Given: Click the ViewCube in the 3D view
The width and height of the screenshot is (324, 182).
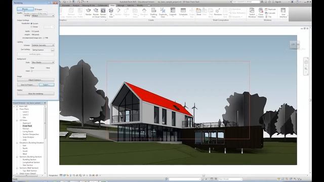Looking at the screenshot, I should pyautogui.click(x=295, y=45).
